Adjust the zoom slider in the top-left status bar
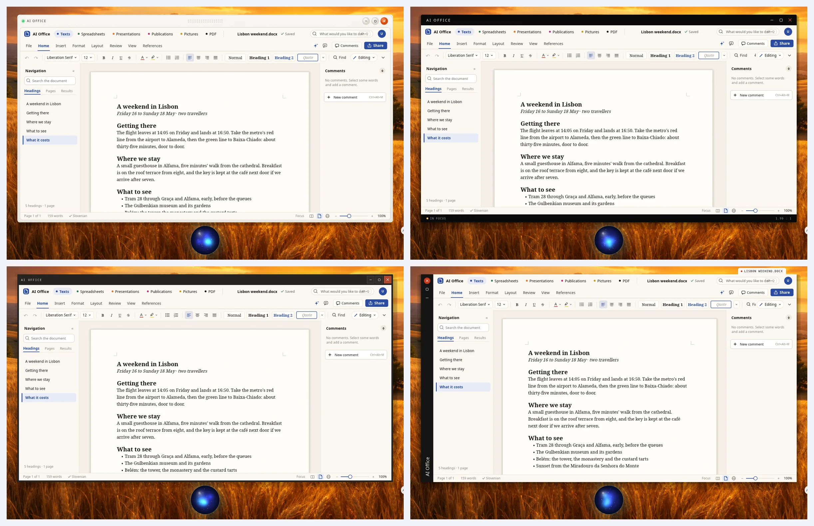This screenshot has height=526, width=814. [x=354, y=216]
